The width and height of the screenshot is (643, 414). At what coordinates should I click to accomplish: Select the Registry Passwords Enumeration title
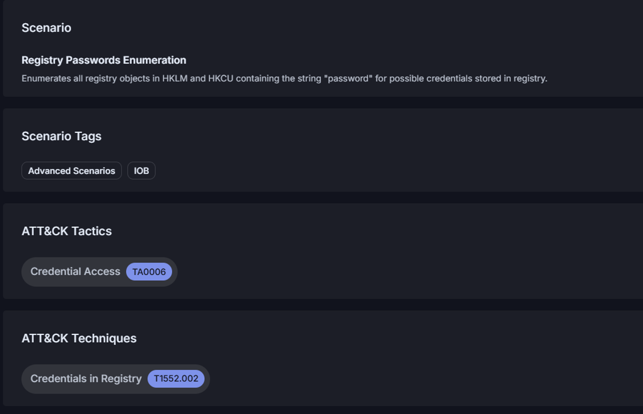(x=103, y=60)
